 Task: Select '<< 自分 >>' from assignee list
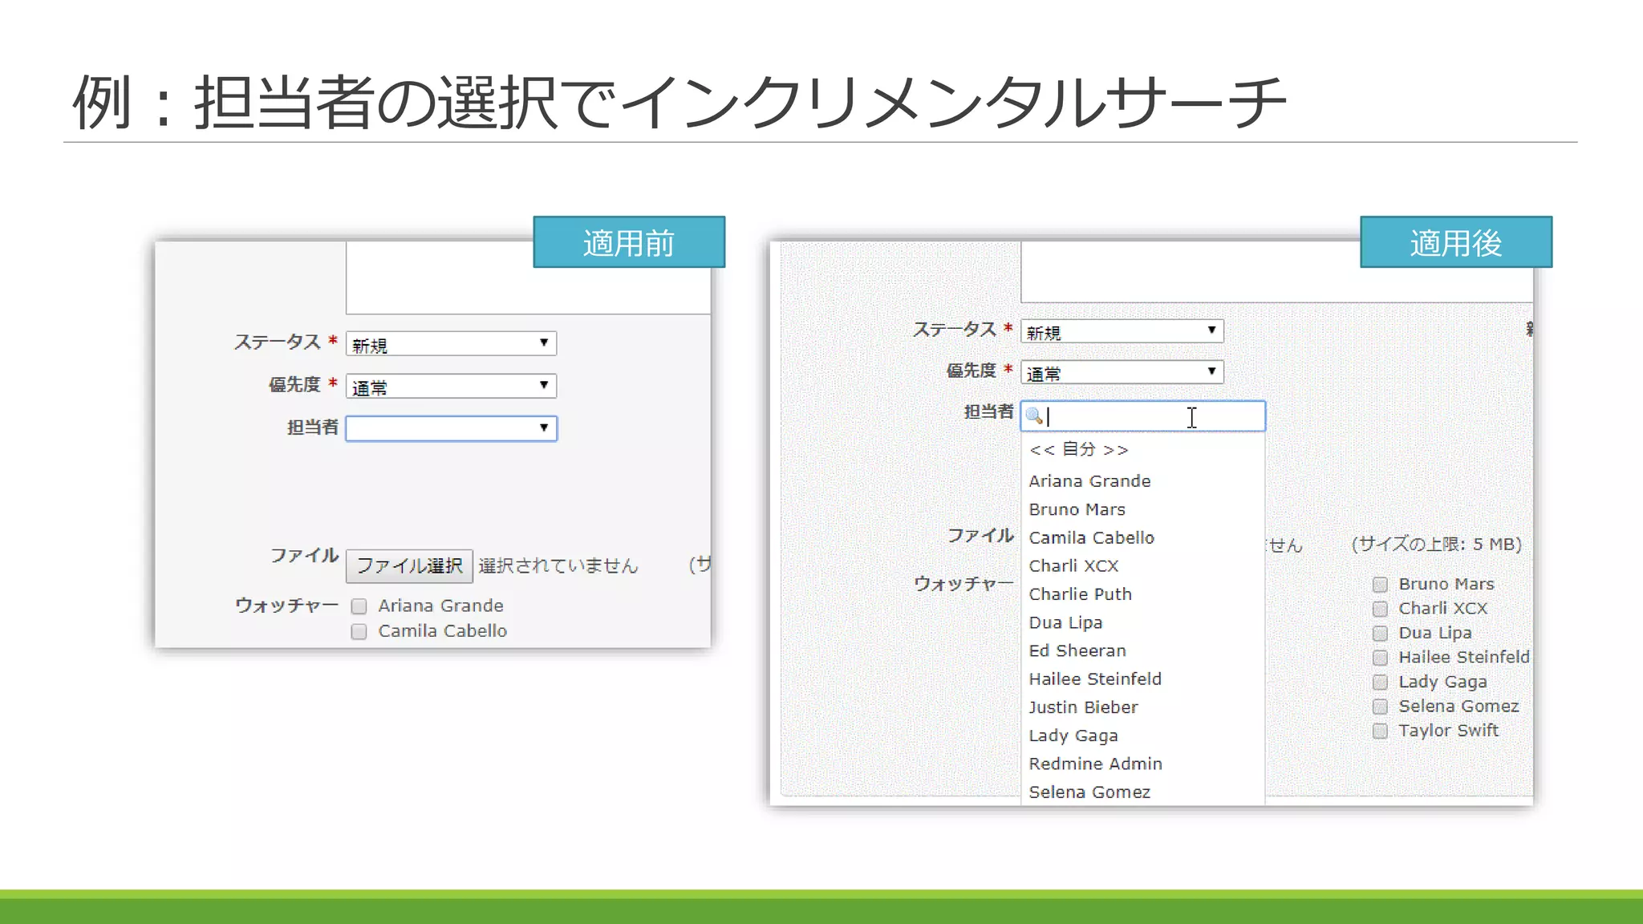1079,450
